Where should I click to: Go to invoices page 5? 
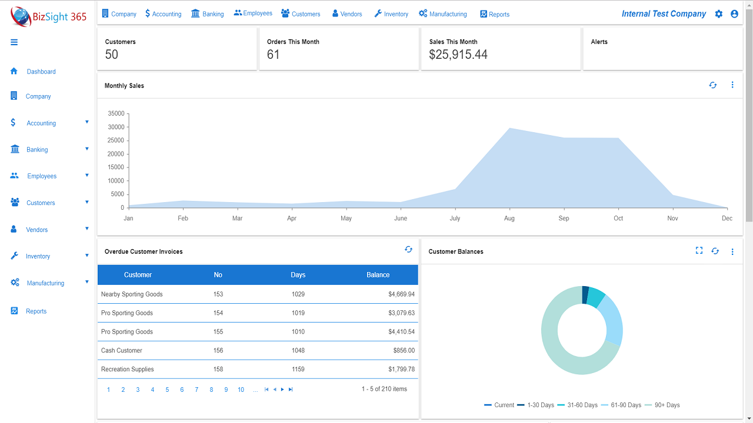pos(167,390)
